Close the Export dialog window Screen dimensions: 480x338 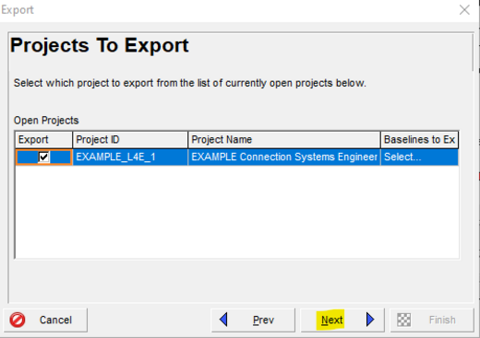(x=464, y=10)
